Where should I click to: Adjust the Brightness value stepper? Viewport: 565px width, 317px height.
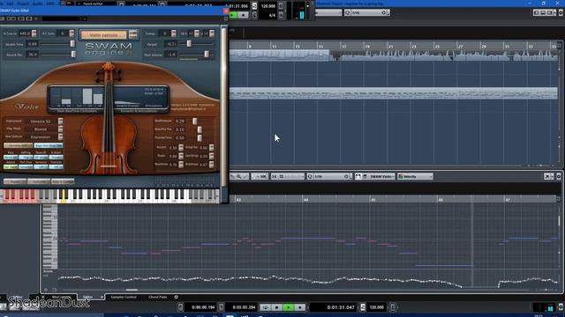tap(212, 165)
